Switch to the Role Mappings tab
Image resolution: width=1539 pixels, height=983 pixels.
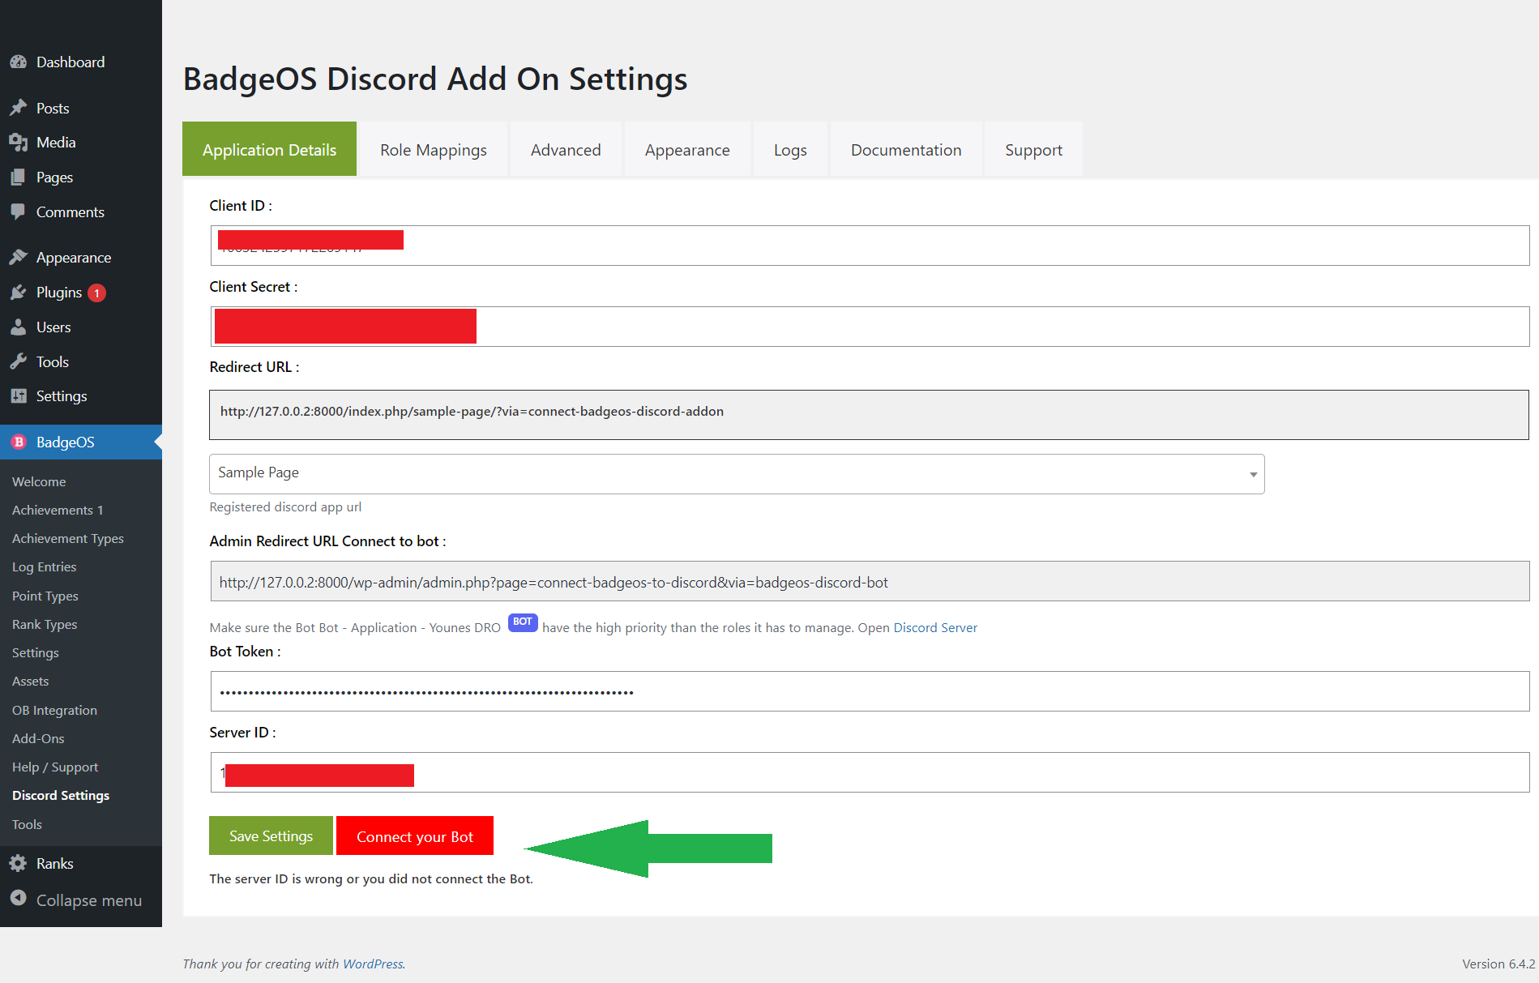point(433,149)
